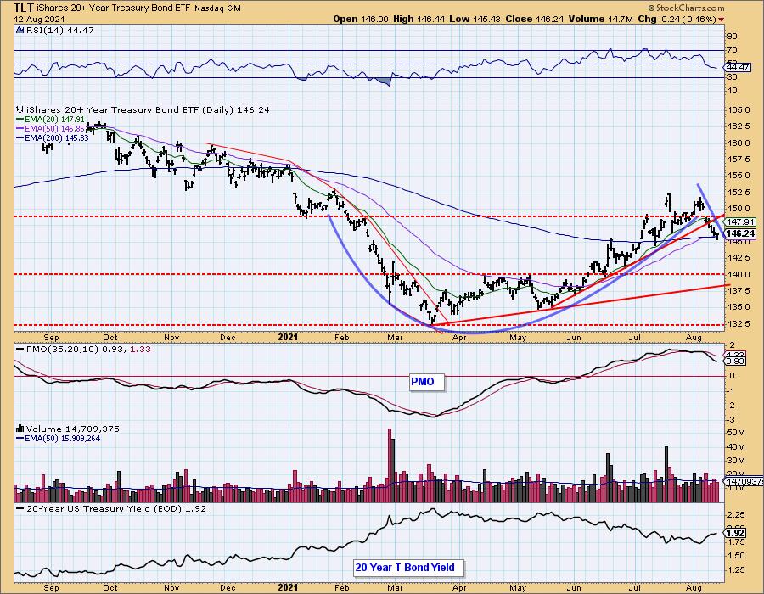Screen dimensions: 764x594
Task: Click the 147.91 price axis tag
Action: tap(740, 221)
